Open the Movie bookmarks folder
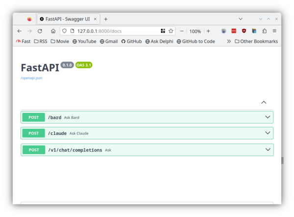This screenshot has width=294, height=217. pyautogui.click(x=60, y=41)
